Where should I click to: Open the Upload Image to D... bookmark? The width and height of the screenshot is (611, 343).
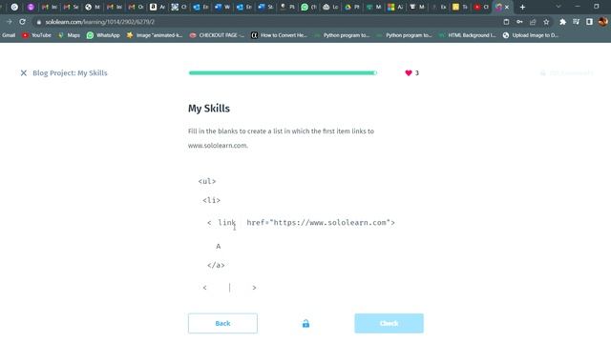pos(531,35)
